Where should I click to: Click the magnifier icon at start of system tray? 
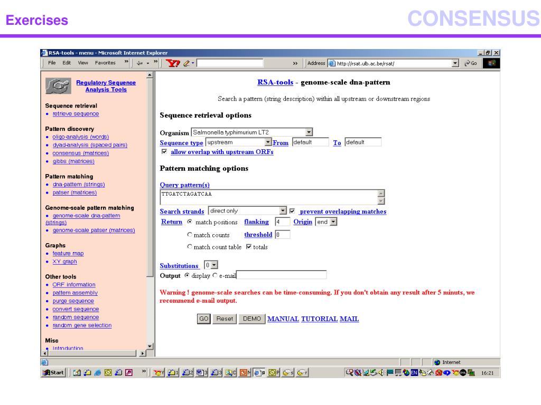tap(349, 372)
